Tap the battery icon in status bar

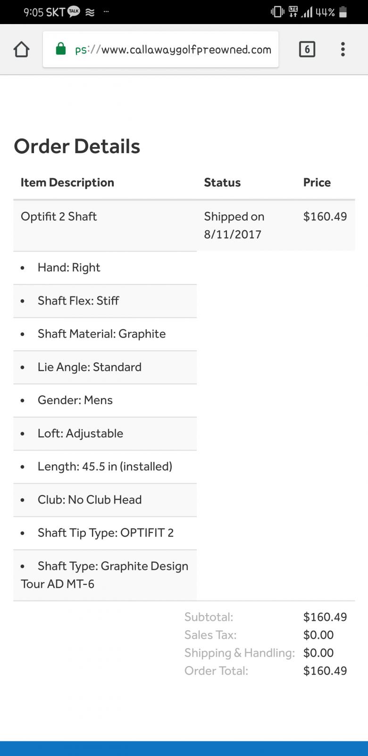[343, 12]
